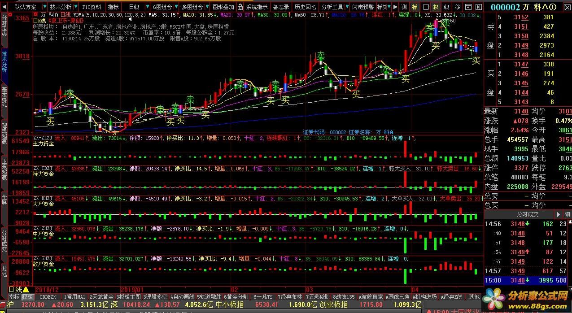The width and height of the screenshot is (572, 313).
Task: Select the 指标 bottom tab
Action: pos(15,297)
